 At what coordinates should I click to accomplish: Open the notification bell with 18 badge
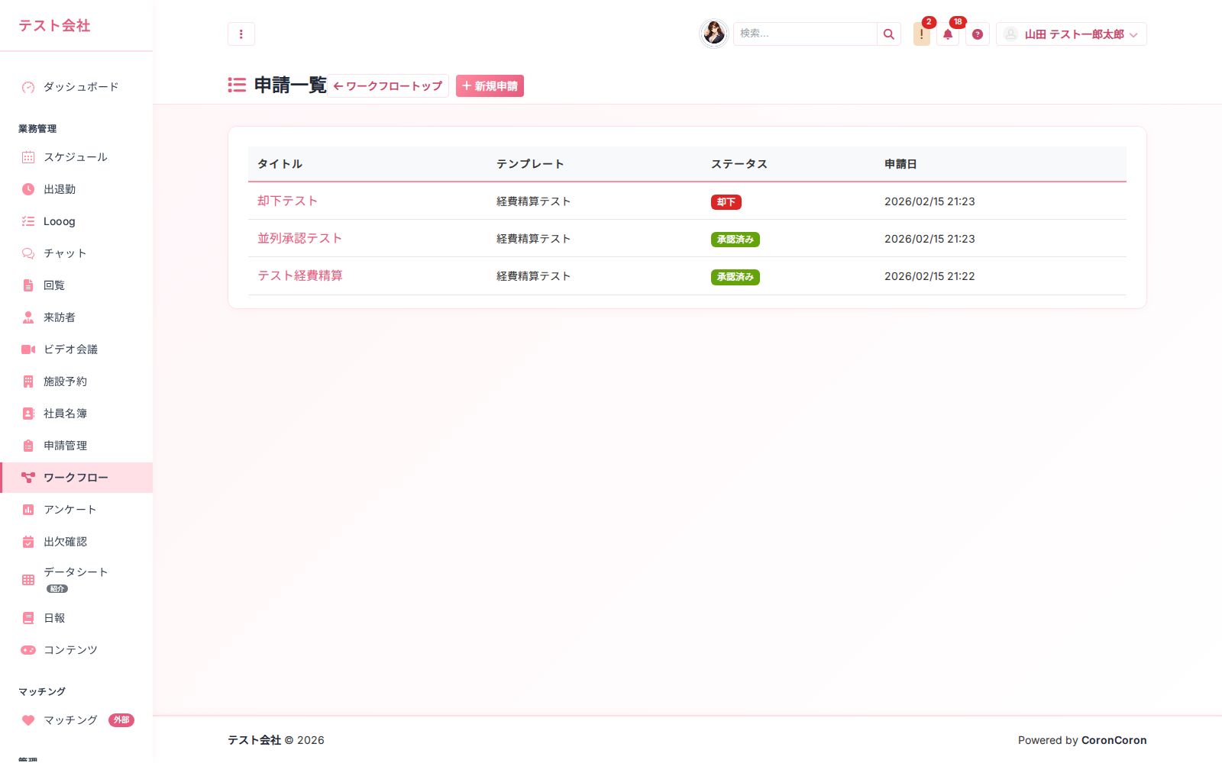(x=948, y=34)
